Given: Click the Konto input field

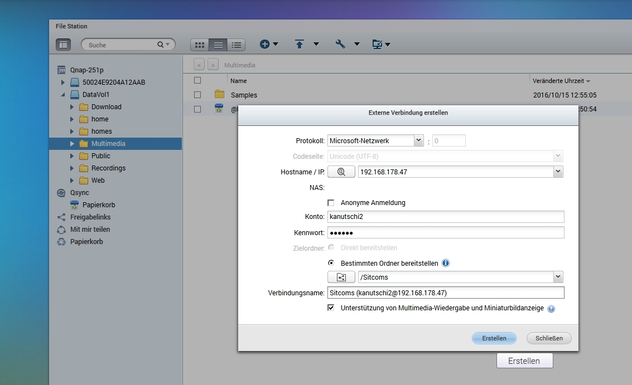Looking at the screenshot, I should click(x=445, y=217).
